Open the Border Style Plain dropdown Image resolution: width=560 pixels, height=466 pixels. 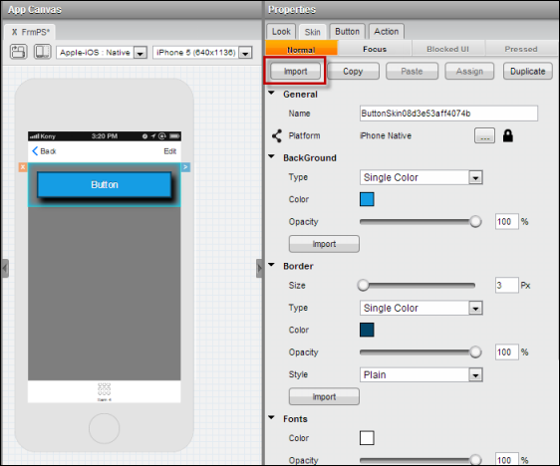421,374
